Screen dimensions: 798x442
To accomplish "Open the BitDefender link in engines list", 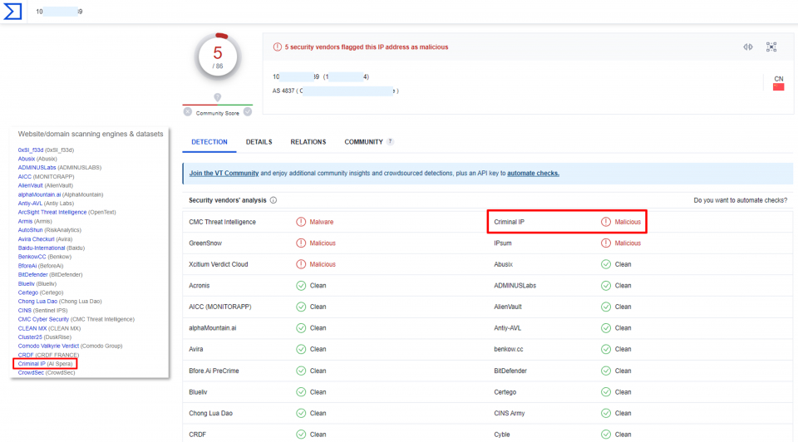I will click(x=32, y=275).
